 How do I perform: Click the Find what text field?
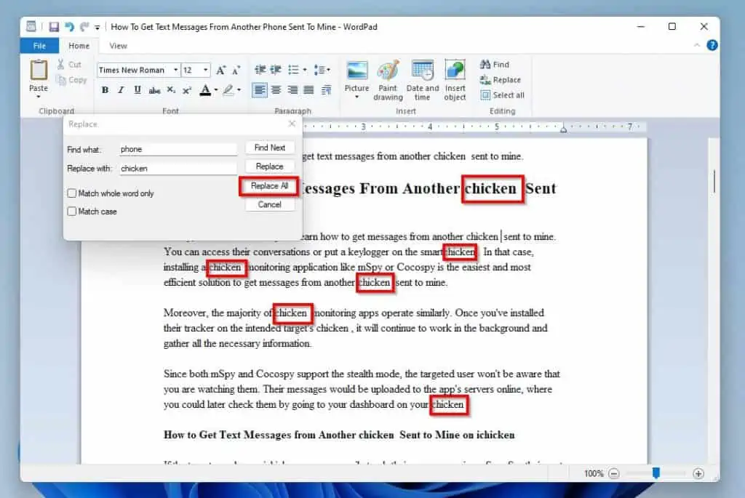click(178, 149)
